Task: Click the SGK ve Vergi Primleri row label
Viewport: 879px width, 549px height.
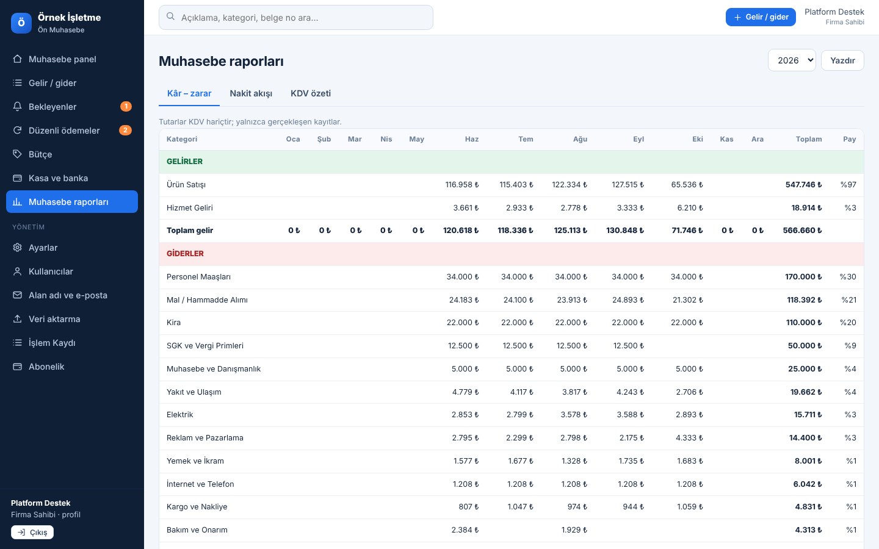Action: [x=205, y=346]
